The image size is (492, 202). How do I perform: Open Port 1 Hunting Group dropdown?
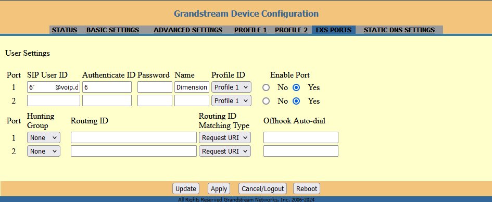44,137
